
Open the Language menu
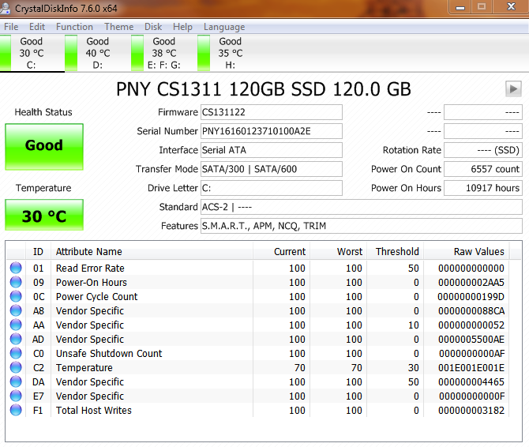click(x=224, y=27)
